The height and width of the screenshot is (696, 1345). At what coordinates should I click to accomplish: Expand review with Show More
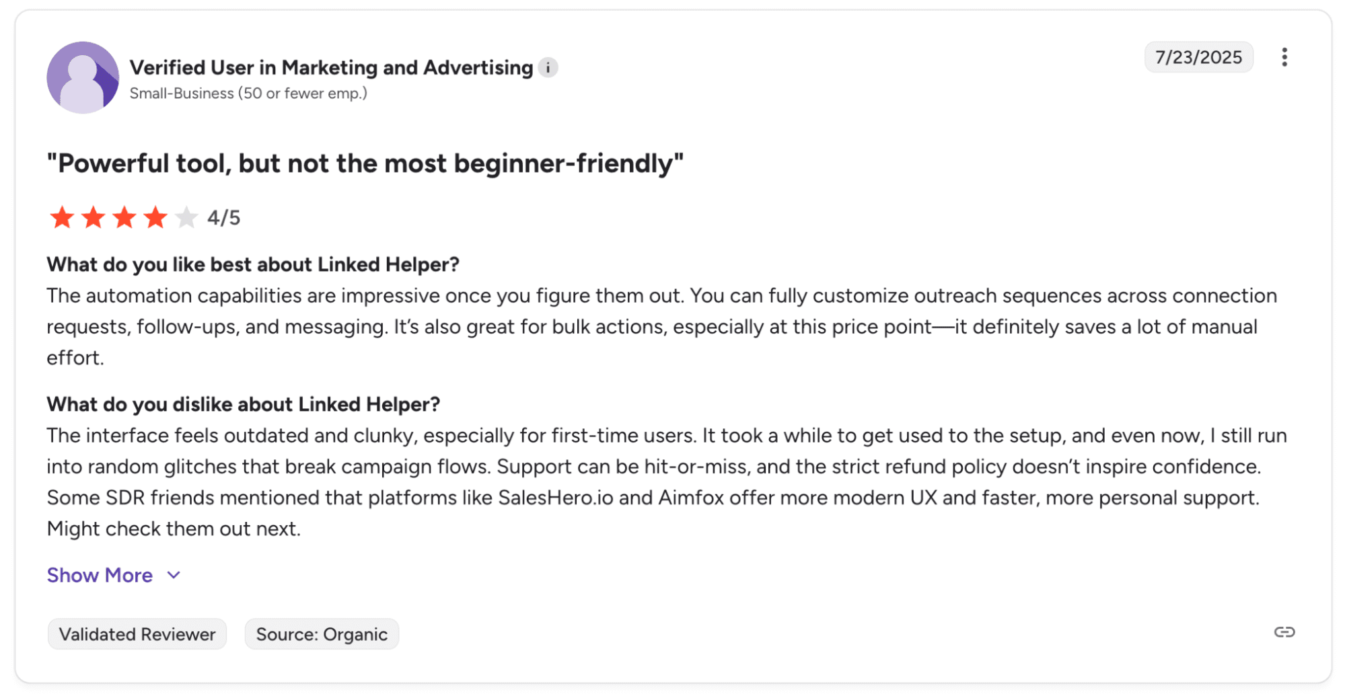(x=100, y=575)
